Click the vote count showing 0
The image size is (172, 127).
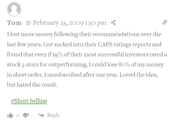tap(18, 116)
